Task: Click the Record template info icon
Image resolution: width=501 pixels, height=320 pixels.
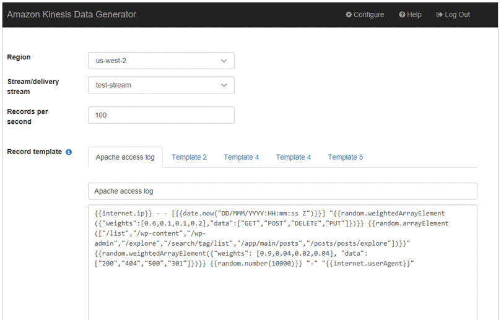Action: tap(69, 152)
